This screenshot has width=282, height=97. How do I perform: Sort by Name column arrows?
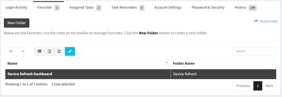tap(167, 63)
